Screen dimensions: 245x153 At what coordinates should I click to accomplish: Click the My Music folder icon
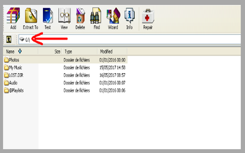click(x=7, y=67)
